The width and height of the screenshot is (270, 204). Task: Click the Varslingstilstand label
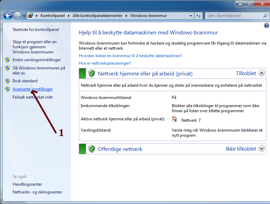click(96, 130)
